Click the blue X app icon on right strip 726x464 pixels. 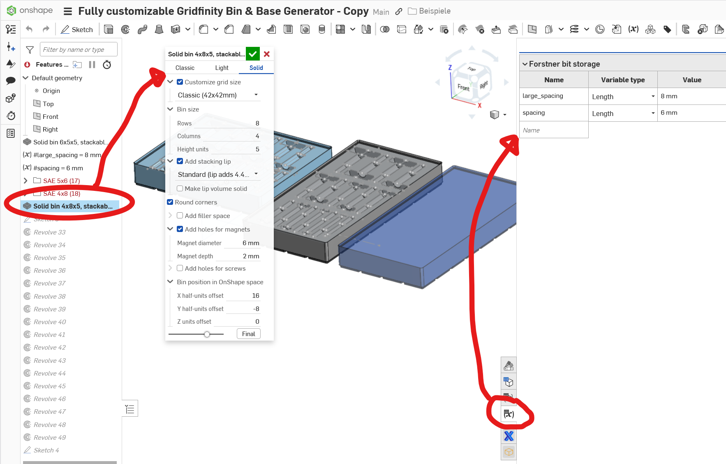coord(509,436)
